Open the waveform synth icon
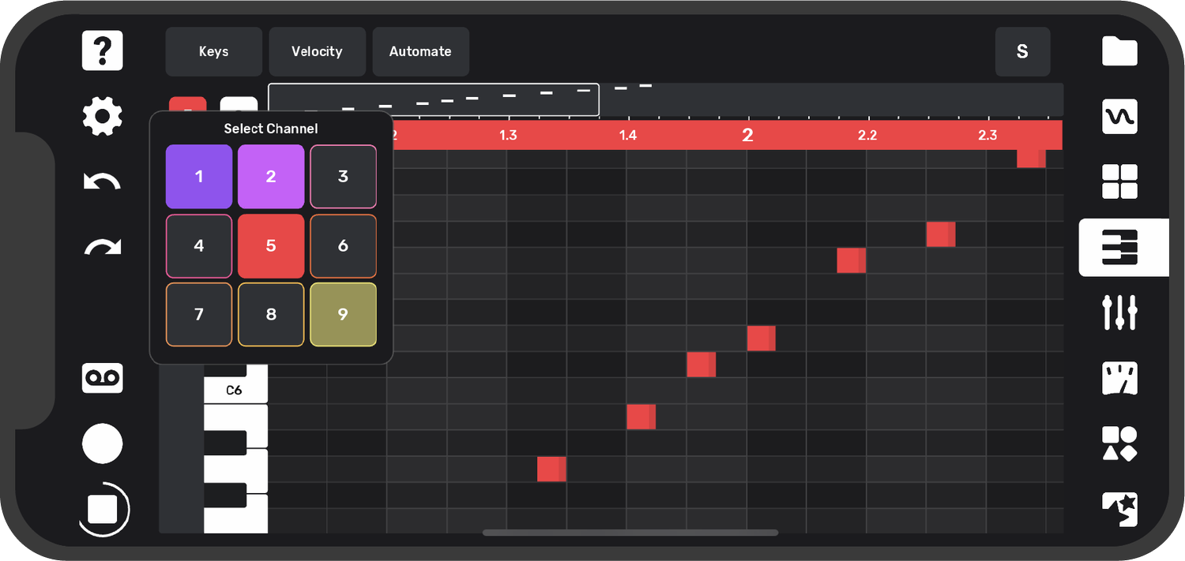 click(x=1119, y=117)
